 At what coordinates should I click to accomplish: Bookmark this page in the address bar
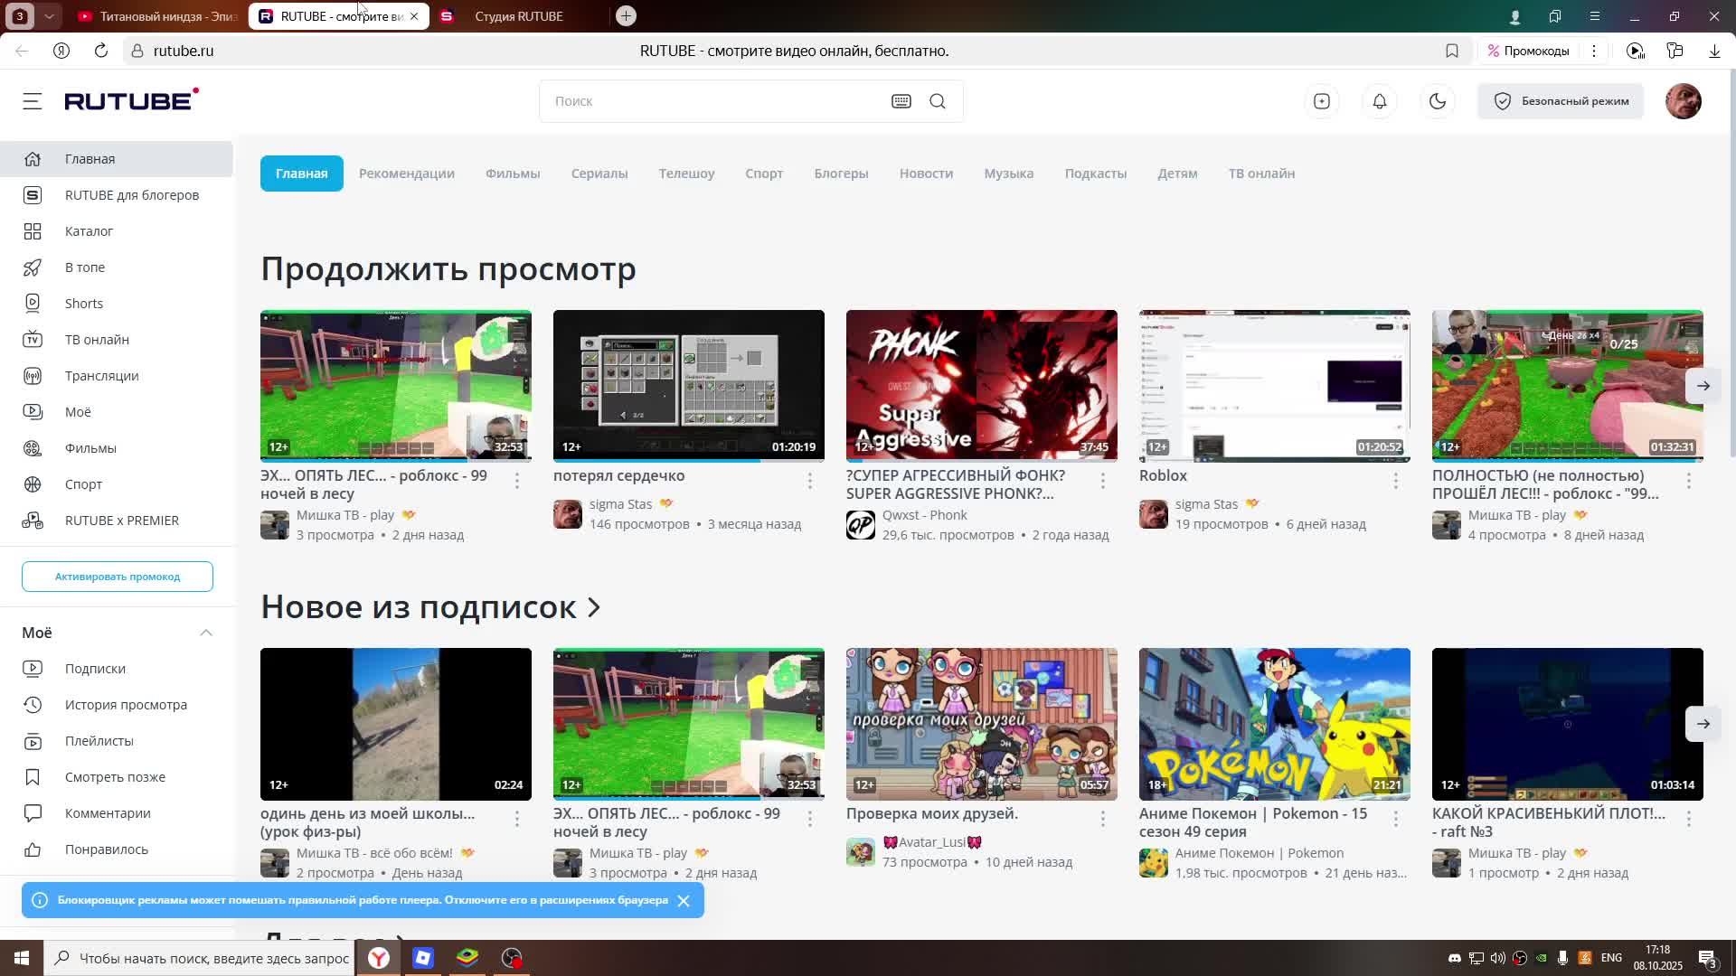1452,51
